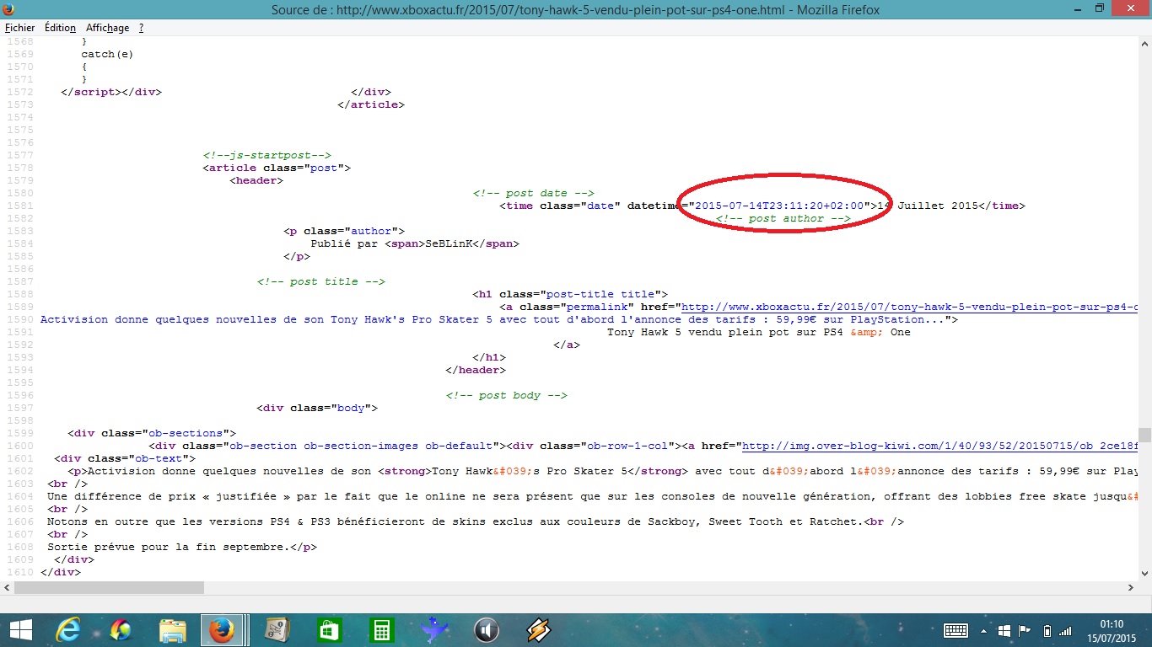Click the h1 class="post-title title" line
The width and height of the screenshot is (1152, 647).
click(570, 294)
